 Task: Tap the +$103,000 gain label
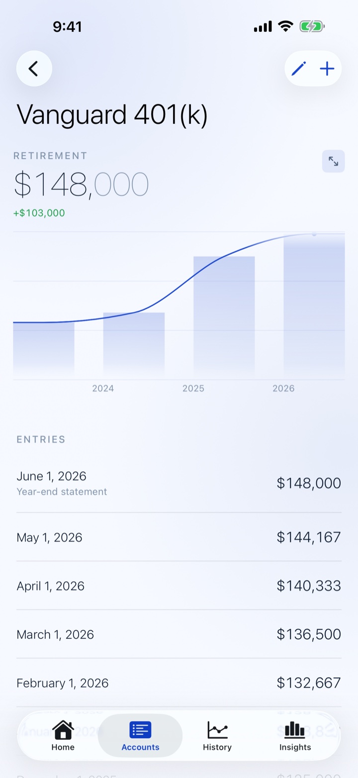pos(39,213)
